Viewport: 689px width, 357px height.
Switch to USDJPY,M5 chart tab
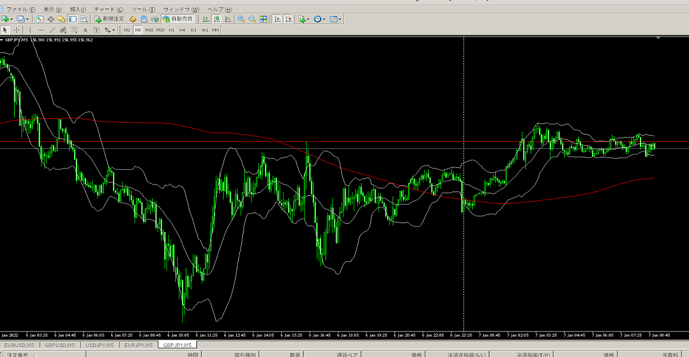point(100,345)
